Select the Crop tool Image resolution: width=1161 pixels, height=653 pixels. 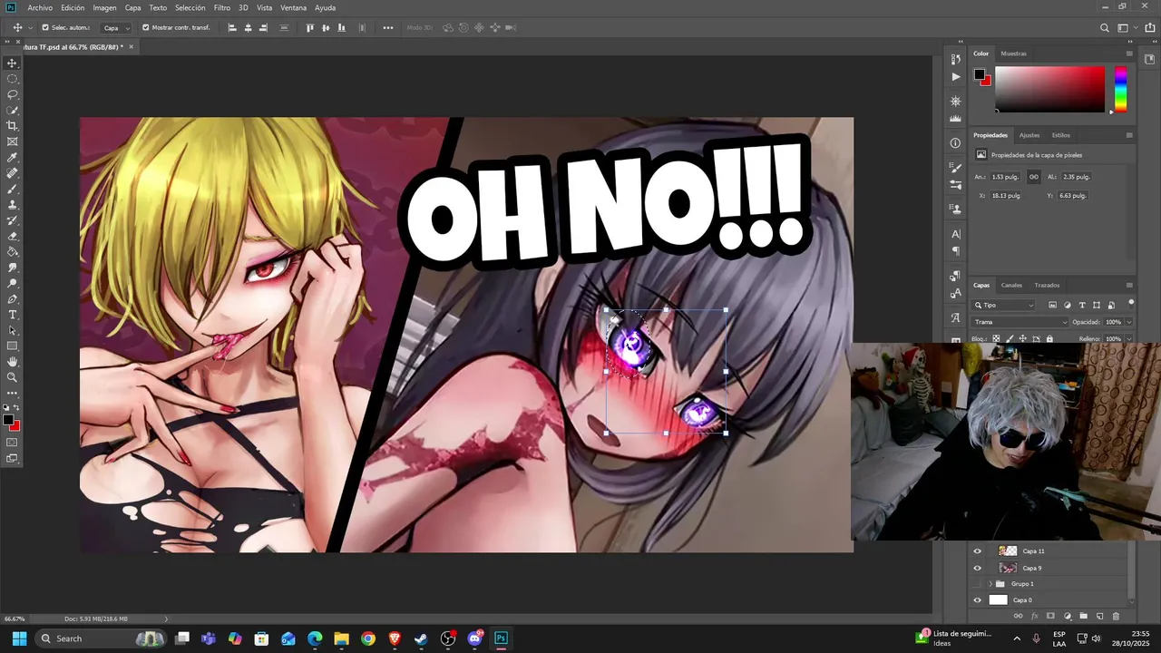pyautogui.click(x=13, y=126)
